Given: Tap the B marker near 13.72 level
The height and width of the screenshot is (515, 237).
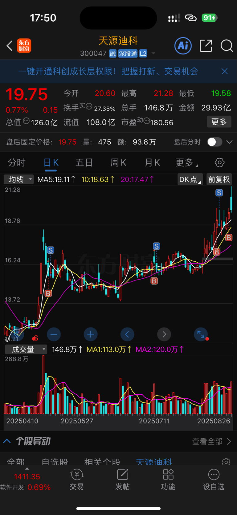Looking at the screenshot, I should (48, 293).
